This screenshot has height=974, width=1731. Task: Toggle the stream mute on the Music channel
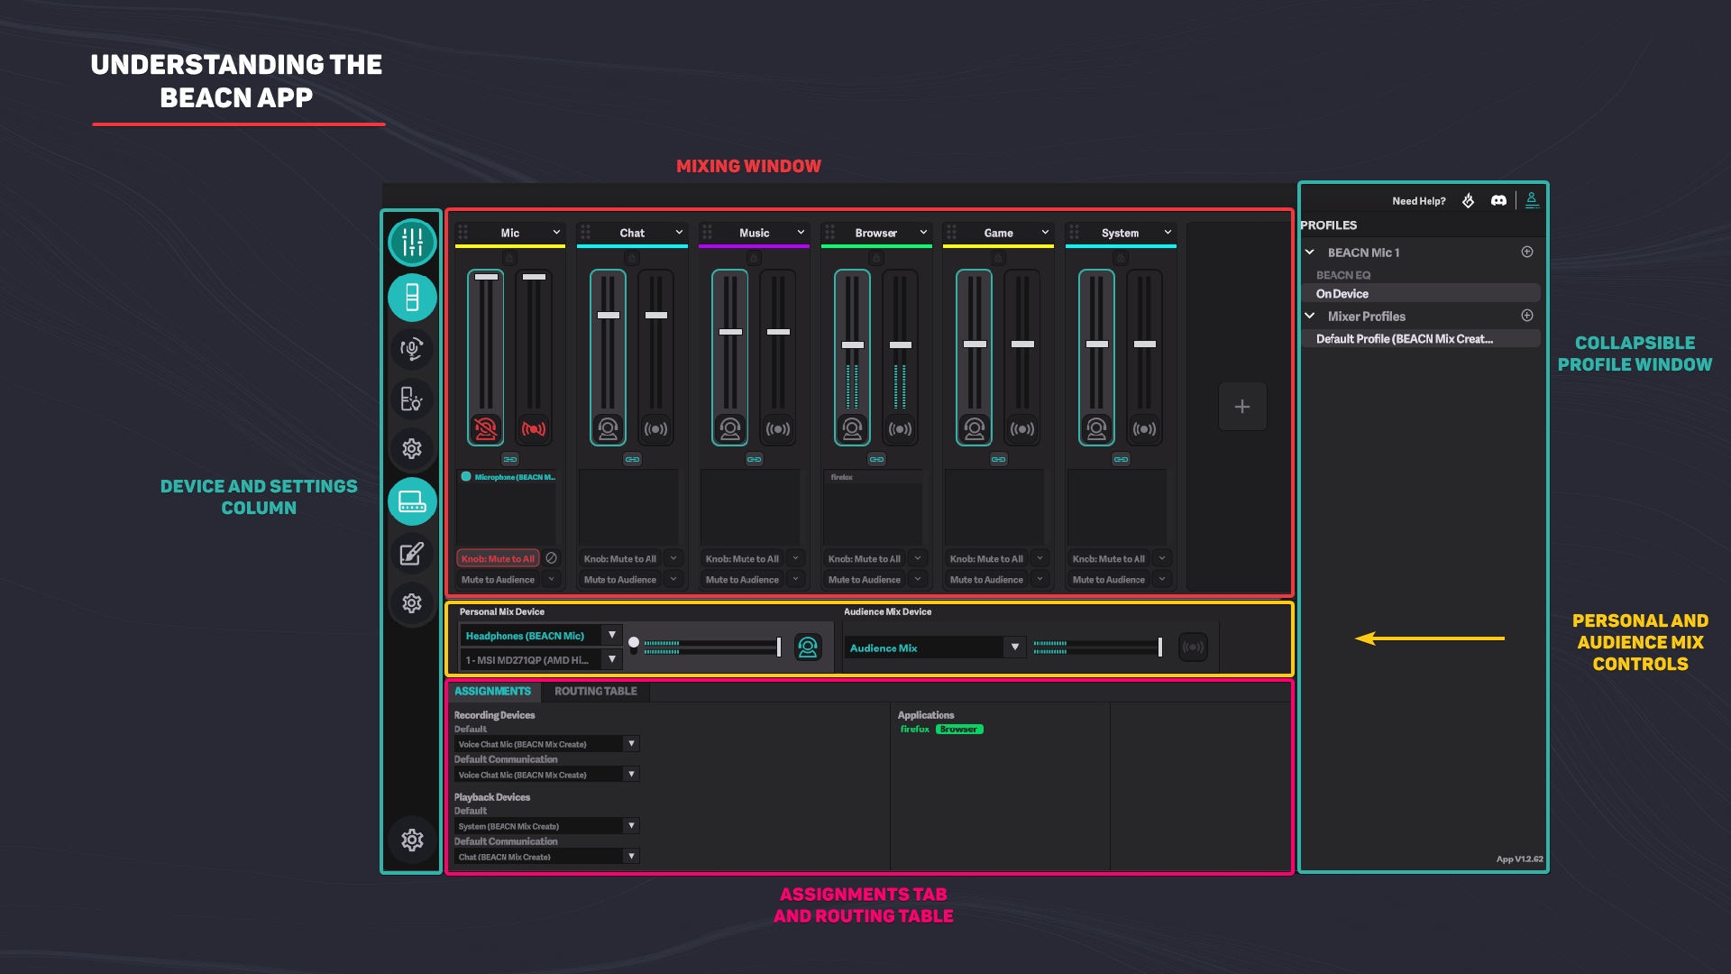[778, 428]
